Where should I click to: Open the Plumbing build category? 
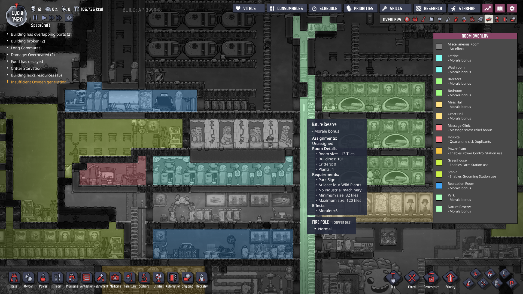[x=72, y=278]
